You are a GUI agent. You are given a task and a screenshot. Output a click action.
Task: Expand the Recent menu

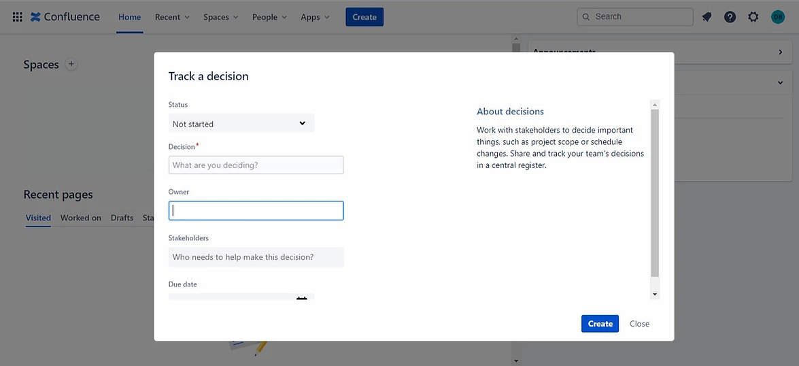coord(172,17)
